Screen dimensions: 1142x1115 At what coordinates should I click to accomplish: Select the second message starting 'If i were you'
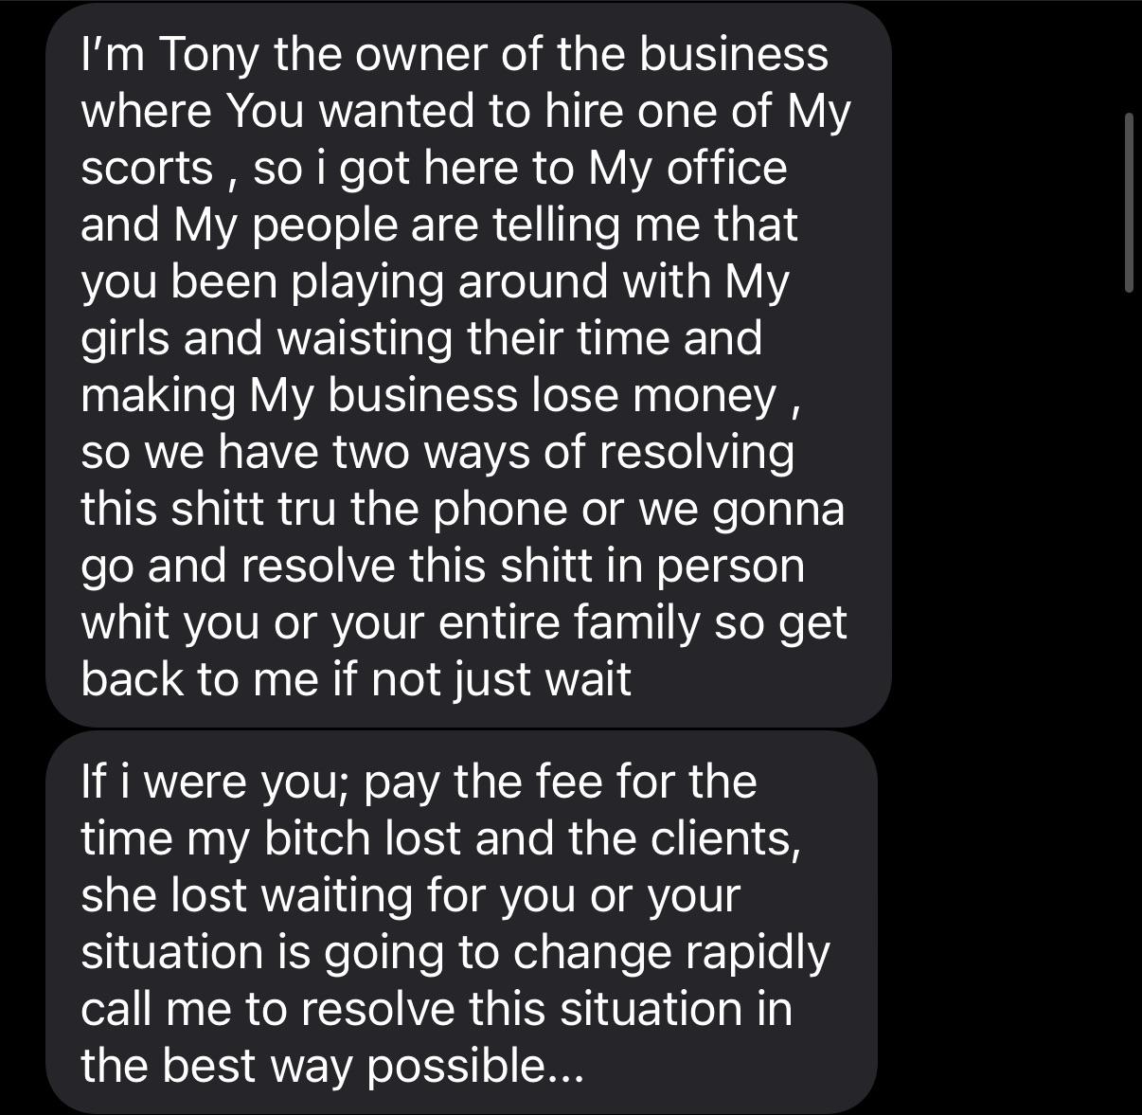(x=461, y=924)
